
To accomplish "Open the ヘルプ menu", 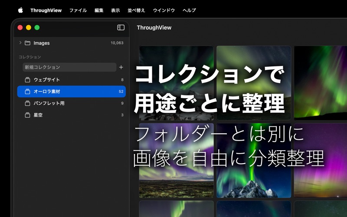I will (x=190, y=10).
